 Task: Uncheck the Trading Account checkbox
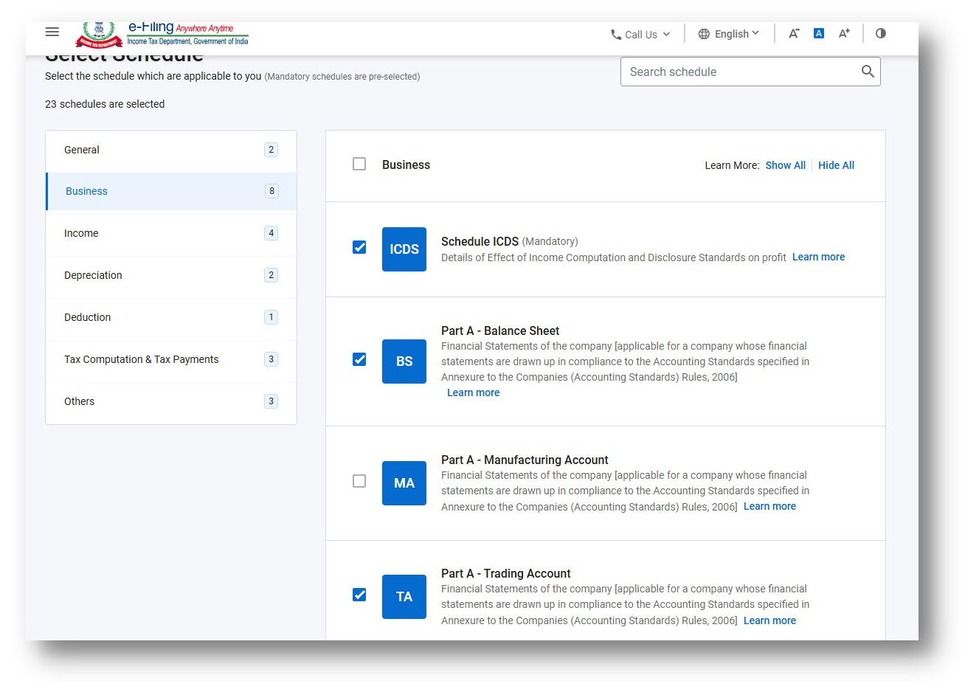(x=359, y=595)
